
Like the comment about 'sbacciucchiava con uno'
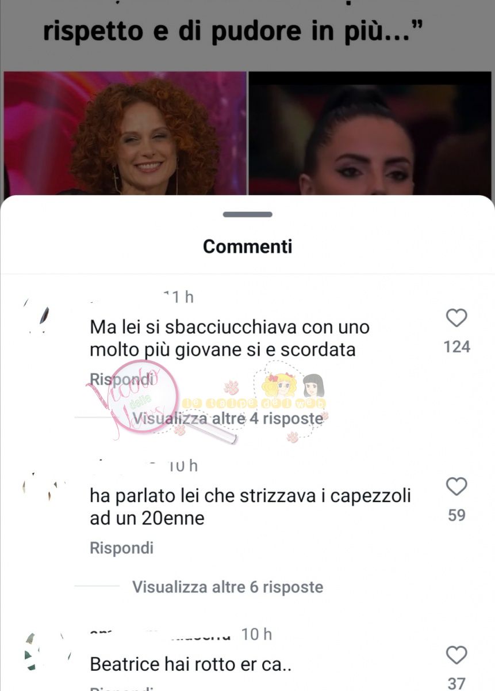pyautogui.click(x=457, y=318)
